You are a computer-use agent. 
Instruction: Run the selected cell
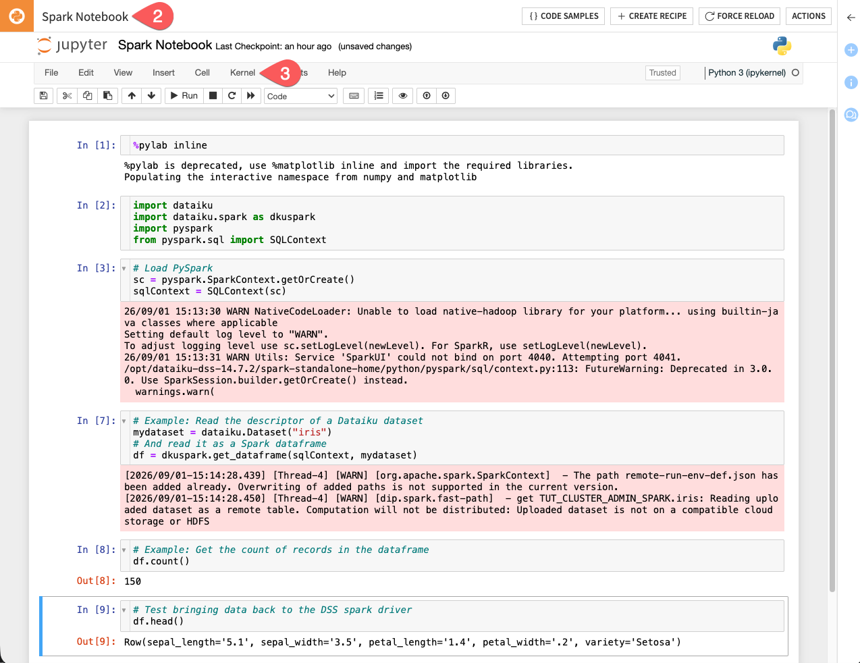184,96
